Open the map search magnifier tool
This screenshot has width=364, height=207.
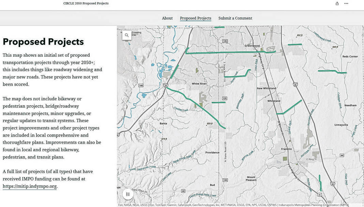(x=127, y=35)
